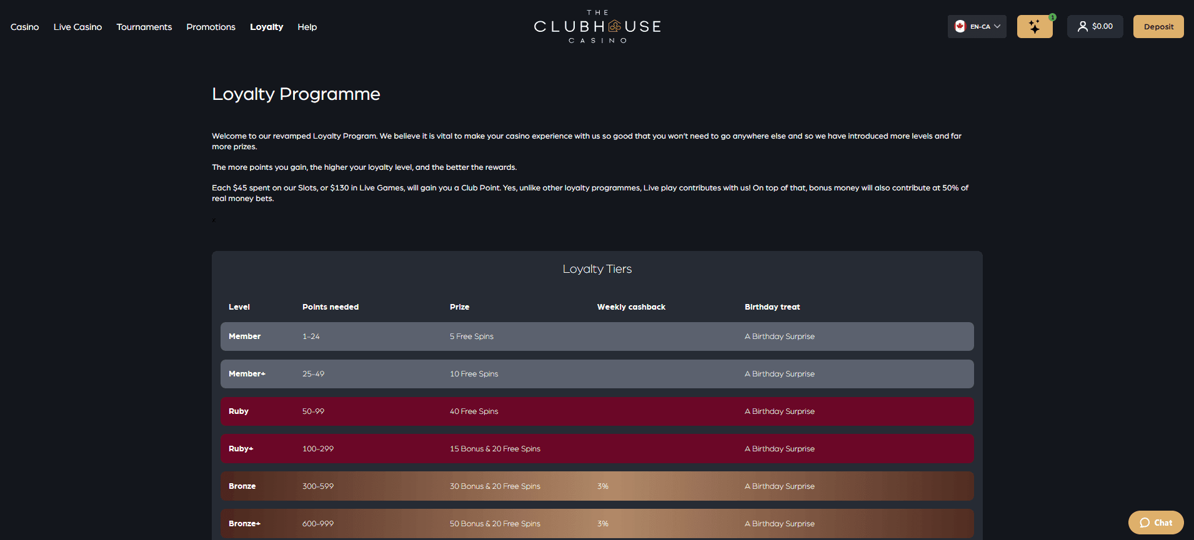Open the Chat support widget
Image resolution: width=1194 pixels, height=540 pixels.
[x=1156, y=523]
